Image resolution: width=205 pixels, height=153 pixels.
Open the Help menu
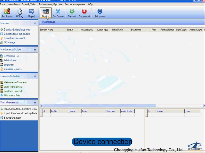(90, 4)
